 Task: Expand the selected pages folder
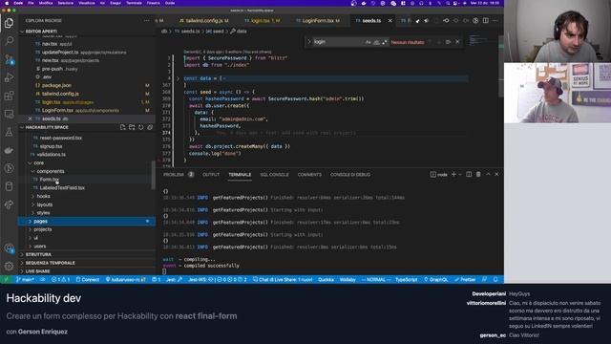click(87, 221)
